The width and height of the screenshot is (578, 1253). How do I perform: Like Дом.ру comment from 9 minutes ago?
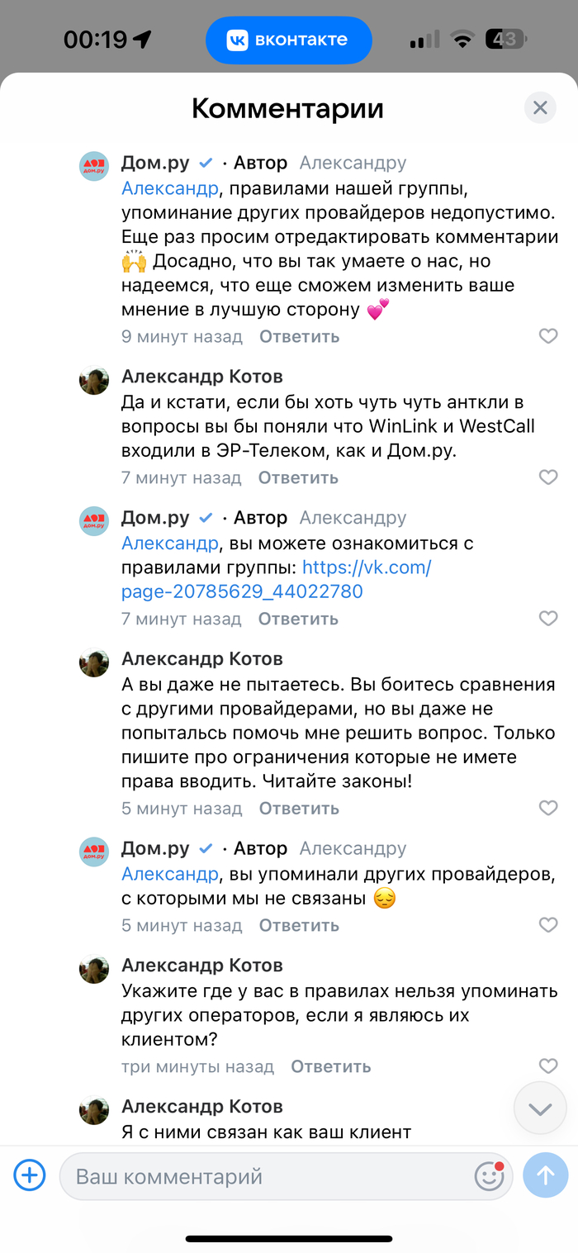[x=548, y=336]
